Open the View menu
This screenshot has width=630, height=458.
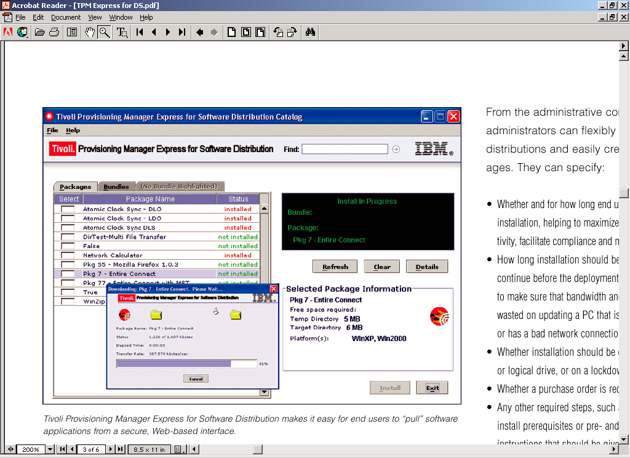point(95,17)
